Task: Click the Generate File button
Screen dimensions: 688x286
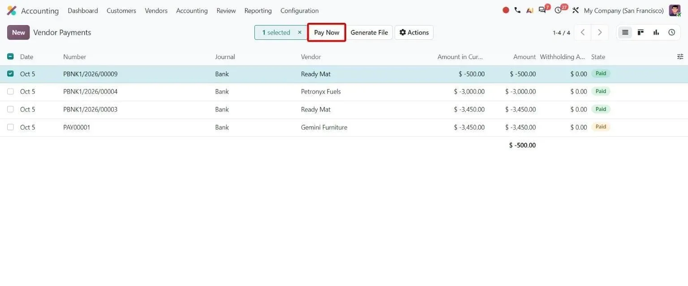Action: pyautogui.click(x=369, y=32)
